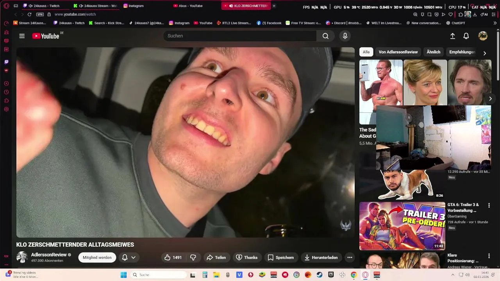This screenshot has width=500, height=281.
Task: Toggle the VPN badge in address bar
Action: pos(40,14)
